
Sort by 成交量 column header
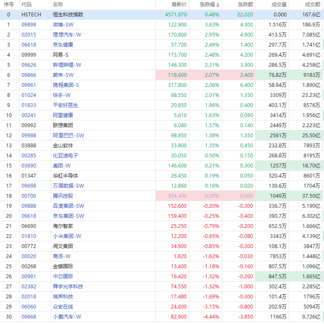279,5
